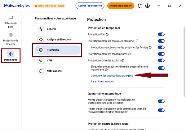This screenshot has height=130, width=186.
Task: Open Tableau de bord dashboard icon
Action: 11,18
